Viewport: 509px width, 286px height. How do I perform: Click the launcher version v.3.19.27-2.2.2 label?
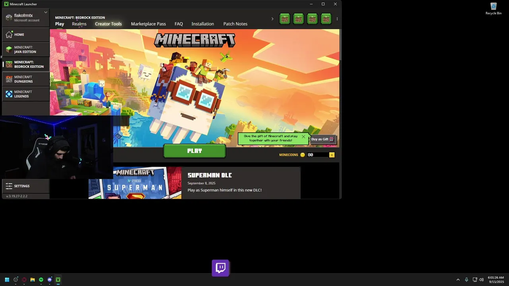[x=17, y=196]
